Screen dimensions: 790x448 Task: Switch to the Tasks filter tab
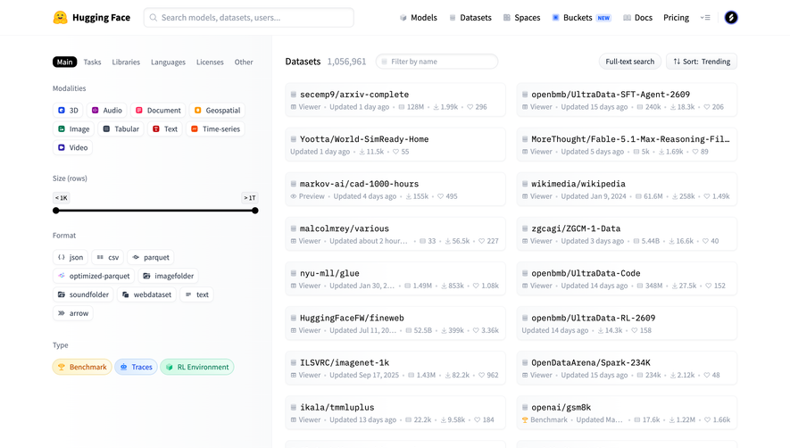(92, 62)
